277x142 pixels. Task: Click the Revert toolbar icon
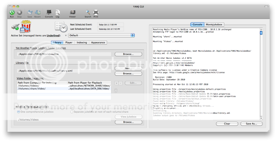pyautogui.click(x=37, y=12)
